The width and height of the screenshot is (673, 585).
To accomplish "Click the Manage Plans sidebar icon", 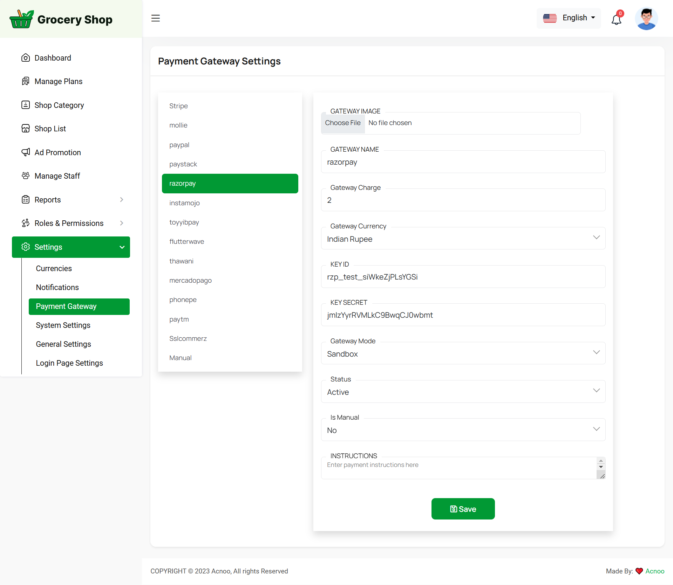I will click(26, 81).
